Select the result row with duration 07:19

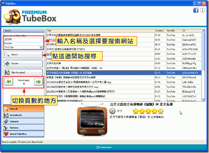pos(124,68)
